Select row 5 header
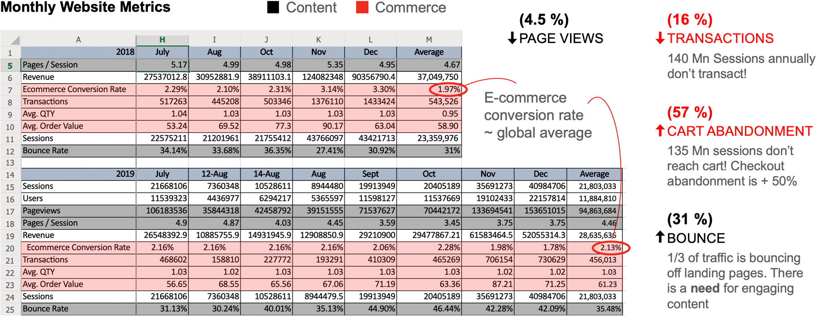Screen dimensions: 816x316 click(10, 66)
